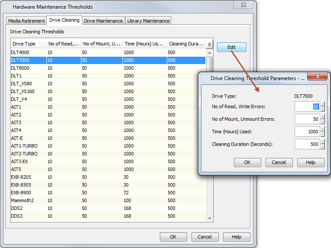Image resolution: width=331 pixels, height=248 pixels.
Task: Open the Drive Maintenance tab
Action: tap(103, 21)
